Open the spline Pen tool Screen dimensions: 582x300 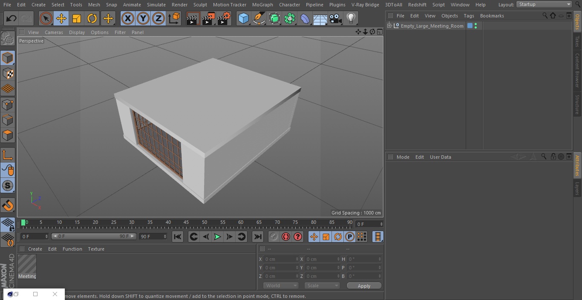[x=259, y=19]
